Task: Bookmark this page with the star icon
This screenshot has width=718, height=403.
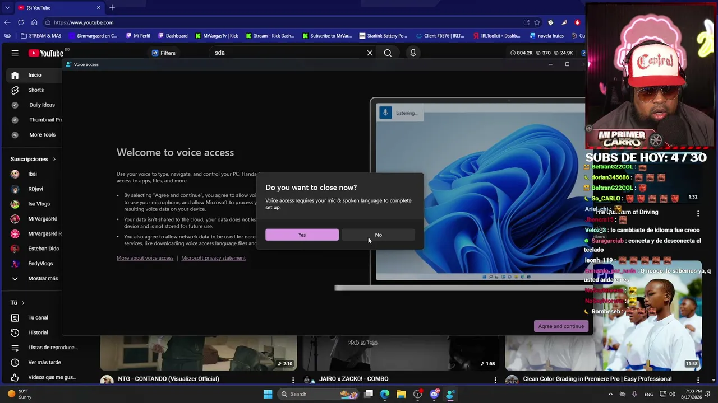Action: click(537, 22)
